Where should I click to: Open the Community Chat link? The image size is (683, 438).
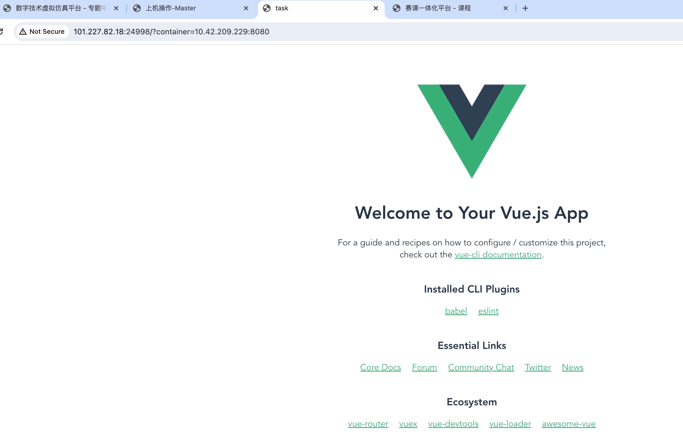point(481,367)
